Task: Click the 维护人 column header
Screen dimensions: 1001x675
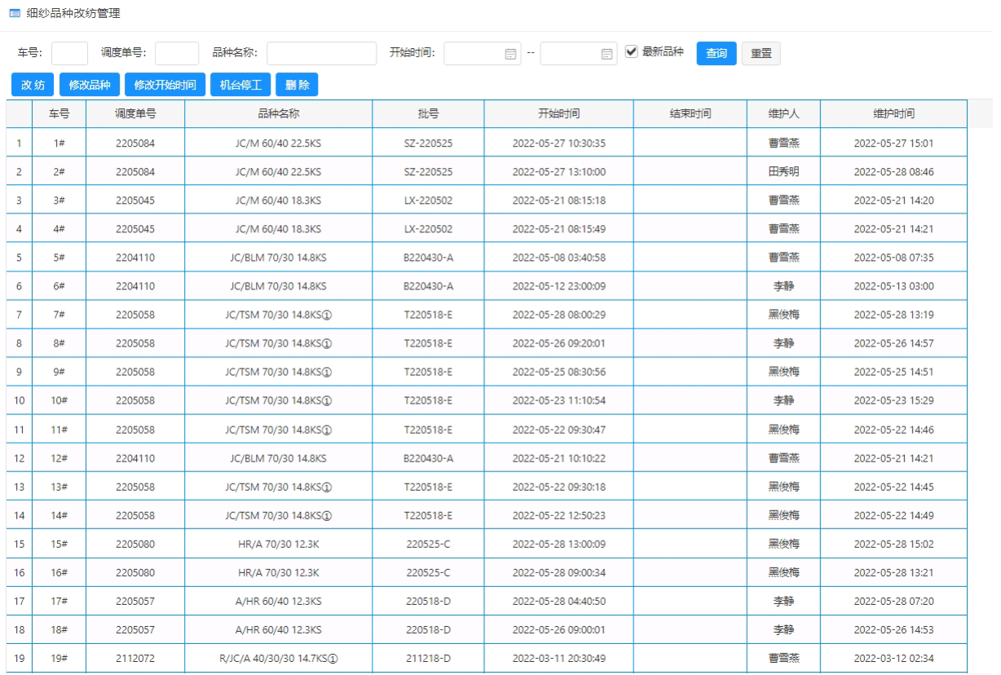Action: (x=783, y=114)
